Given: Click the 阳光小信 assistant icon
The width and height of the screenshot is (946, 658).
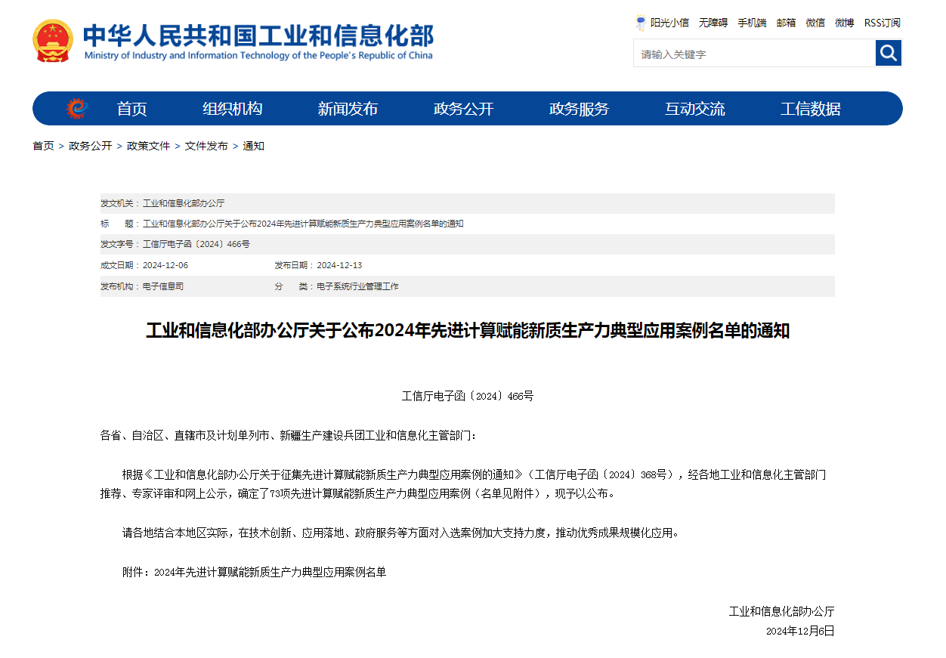Looking at the screenshot, I should 641,23.
